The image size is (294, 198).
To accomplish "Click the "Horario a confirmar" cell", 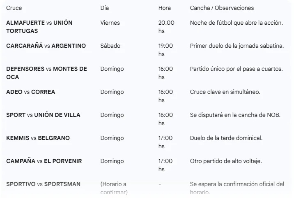I will (114, 188).
